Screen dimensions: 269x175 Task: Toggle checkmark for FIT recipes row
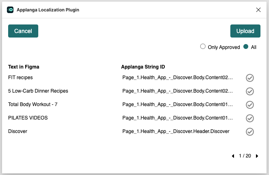249,78
